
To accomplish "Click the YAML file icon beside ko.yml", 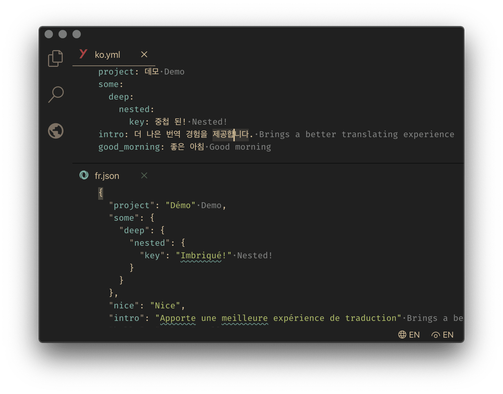I will click(x=83, y=54).
